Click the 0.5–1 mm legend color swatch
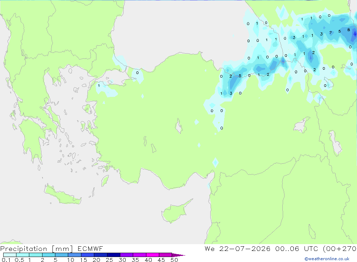Image resolution: width=357 pixels, height=262 pixels. [22, 255]
